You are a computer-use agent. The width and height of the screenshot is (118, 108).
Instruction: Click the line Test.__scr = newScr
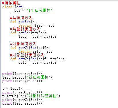[x=37, y=37]
